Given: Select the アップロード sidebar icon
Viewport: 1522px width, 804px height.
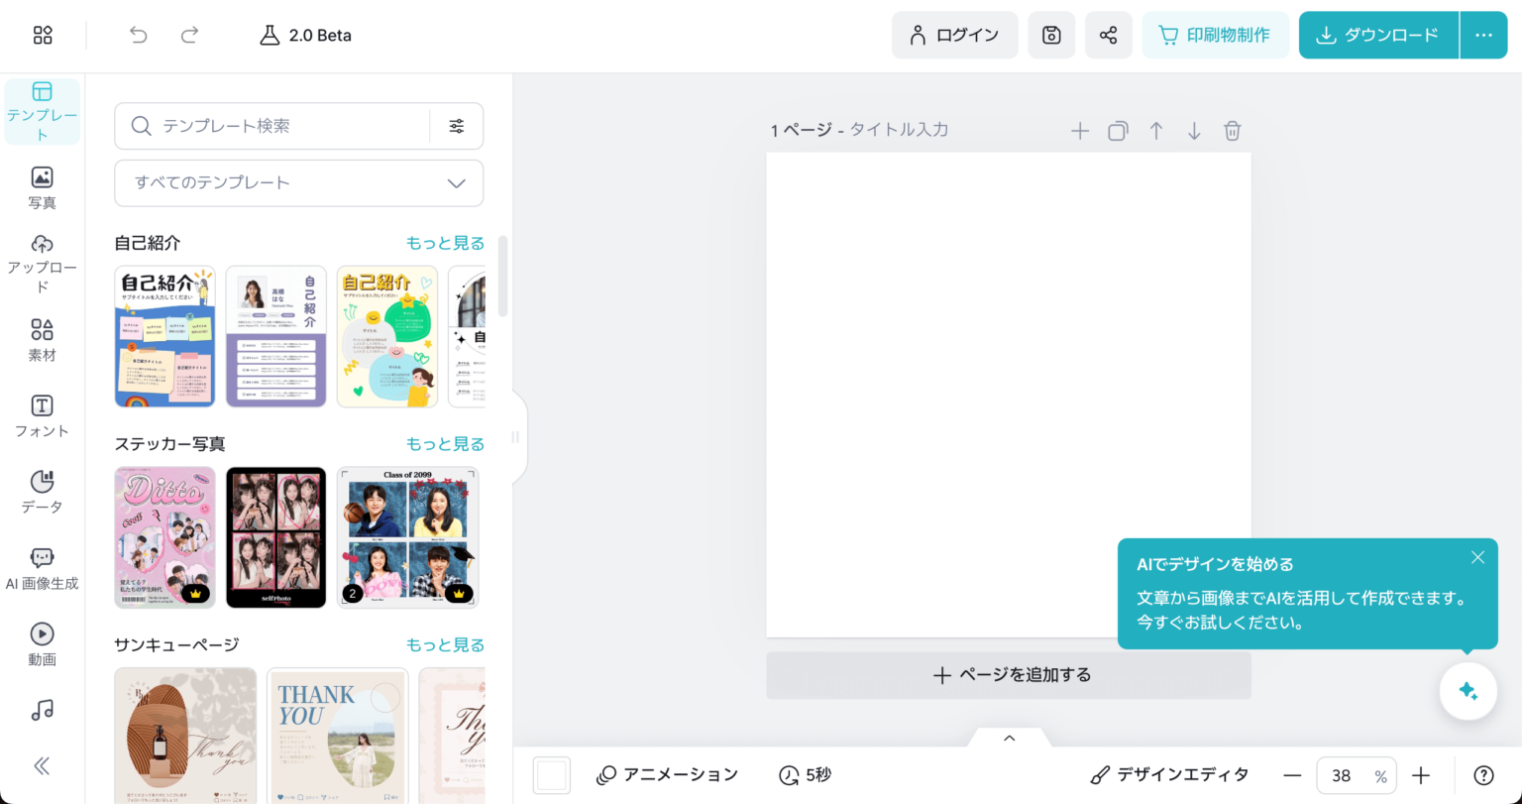Looking at the screenshot, I should (x=42, y=261).
